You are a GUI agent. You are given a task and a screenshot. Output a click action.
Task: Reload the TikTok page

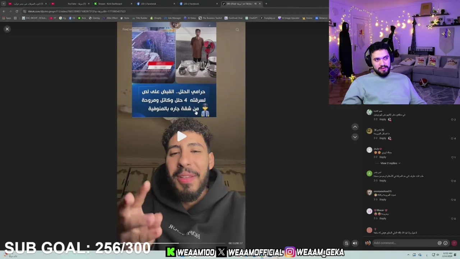click(x=17, y=11)
